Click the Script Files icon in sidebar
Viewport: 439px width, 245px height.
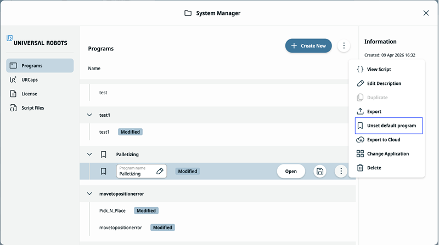click(13, 107)
